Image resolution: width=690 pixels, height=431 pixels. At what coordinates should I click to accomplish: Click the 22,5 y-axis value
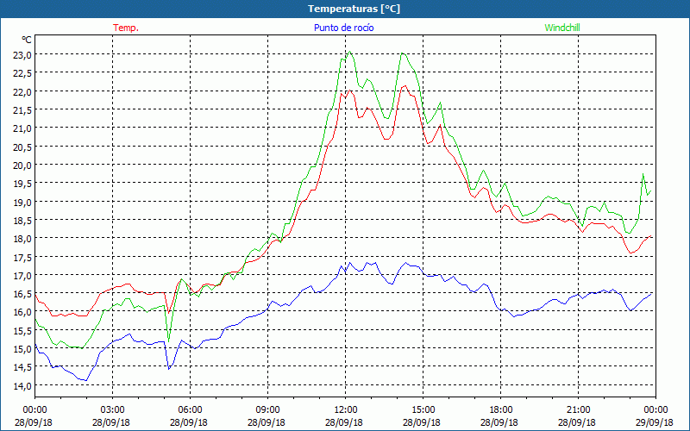point(22,73)
